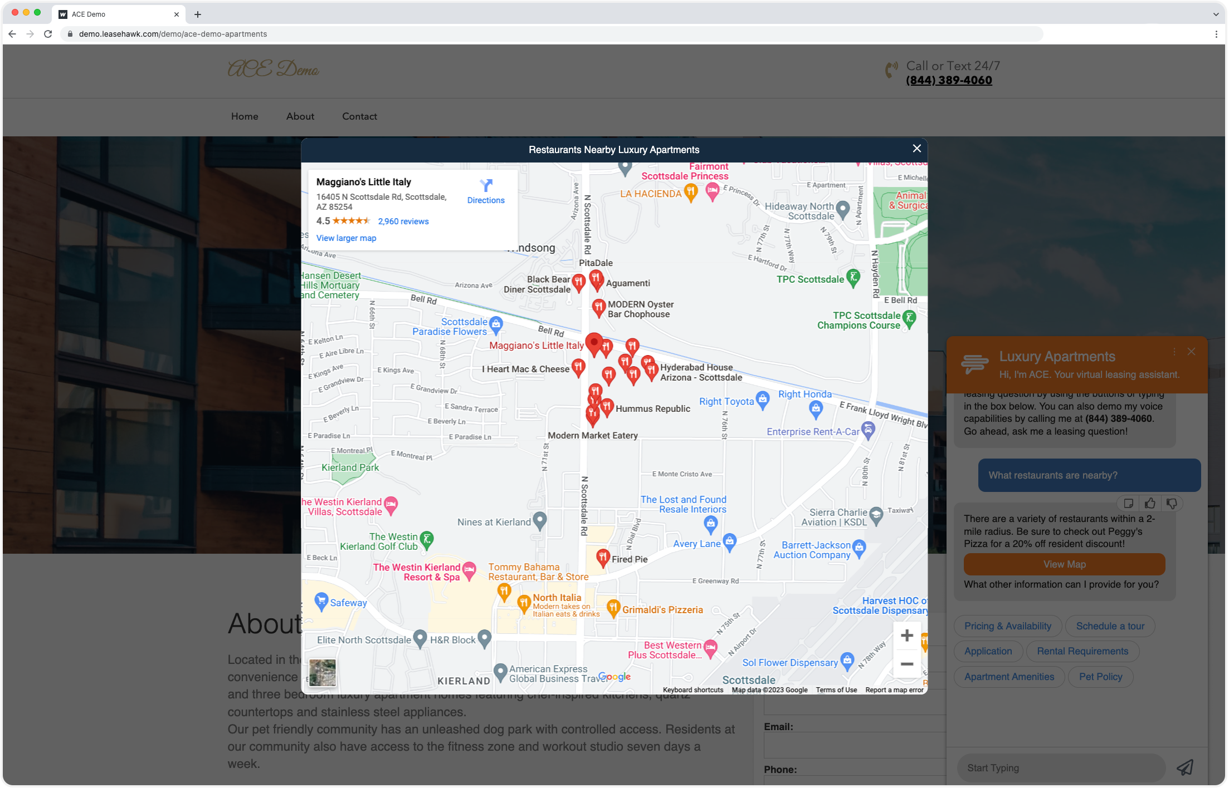Viewport: 1229px width, 788px height.
Task: Choose the Pet Policy quick reply
Action: [1100, 677]
